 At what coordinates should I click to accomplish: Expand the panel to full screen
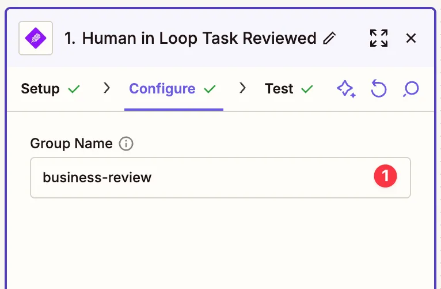coord(379,38)
